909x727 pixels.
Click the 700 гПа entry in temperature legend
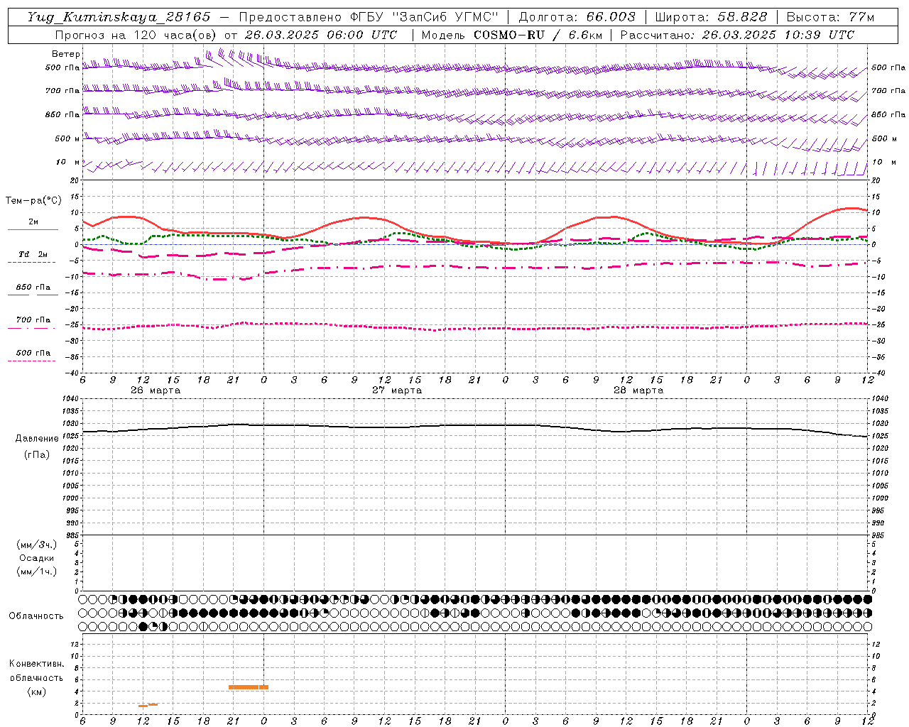33,319
